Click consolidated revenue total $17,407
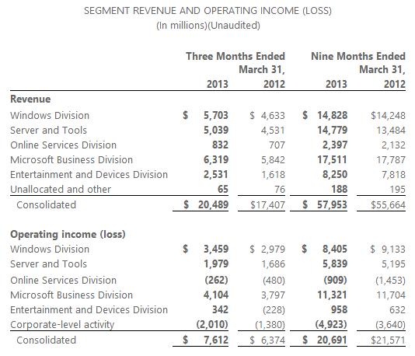 267,205
